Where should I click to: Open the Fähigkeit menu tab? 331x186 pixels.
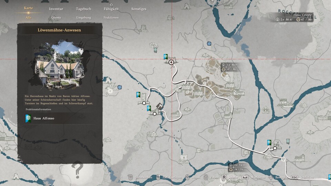(x=111, y=9)
